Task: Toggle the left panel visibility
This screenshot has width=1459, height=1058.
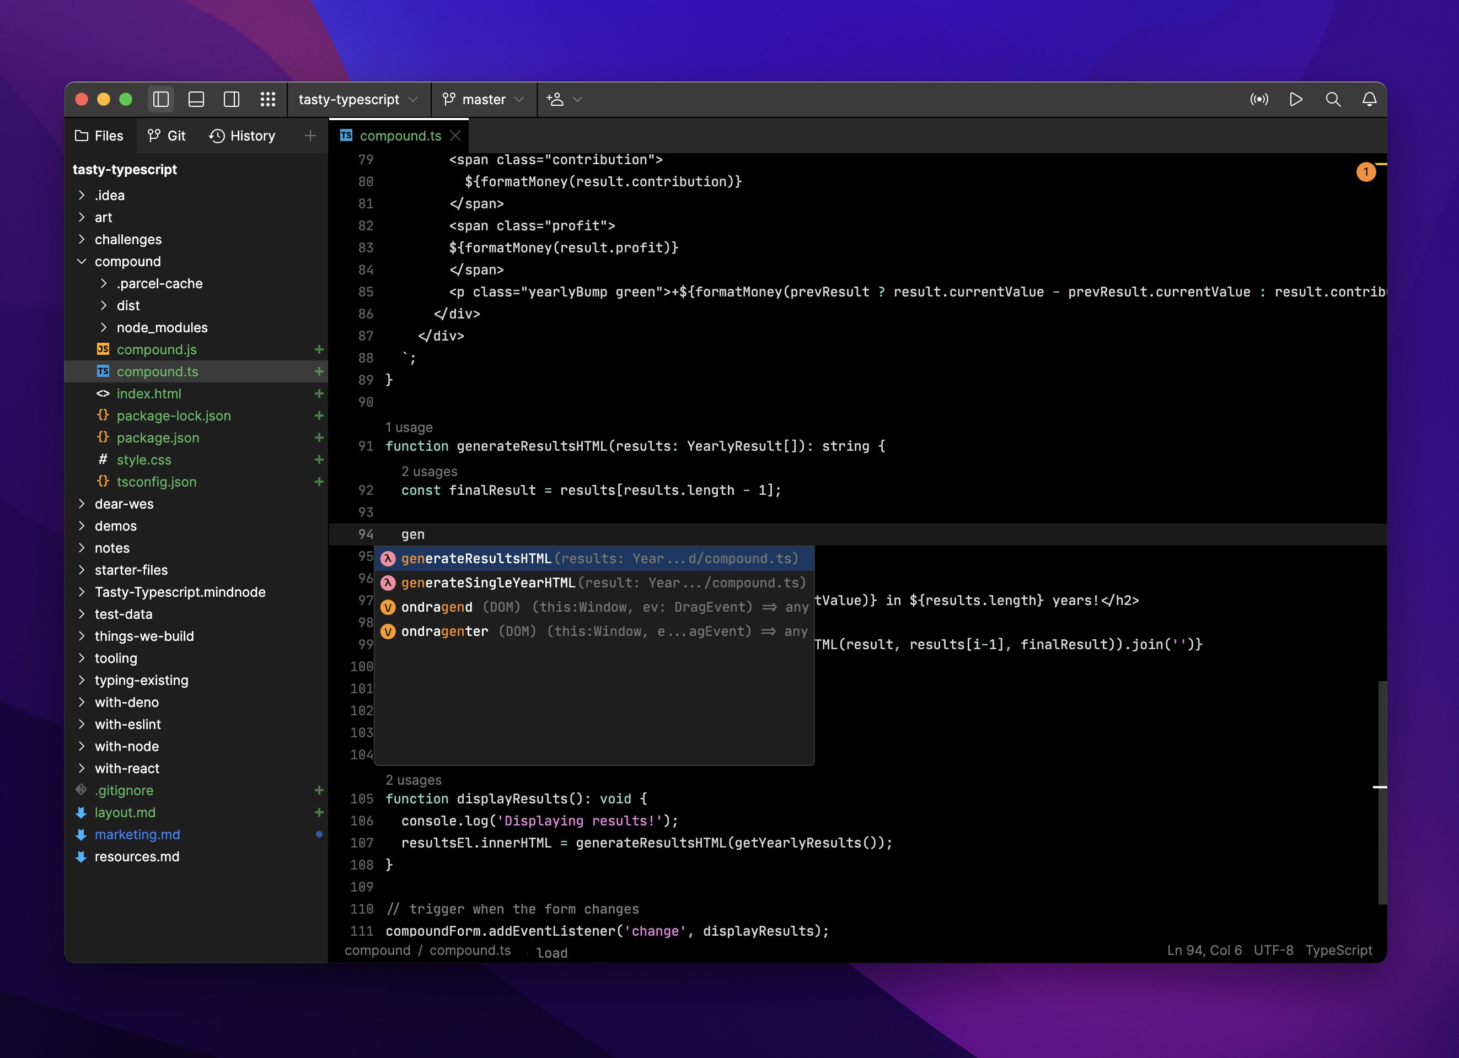Action: click(x=161, y=100)
